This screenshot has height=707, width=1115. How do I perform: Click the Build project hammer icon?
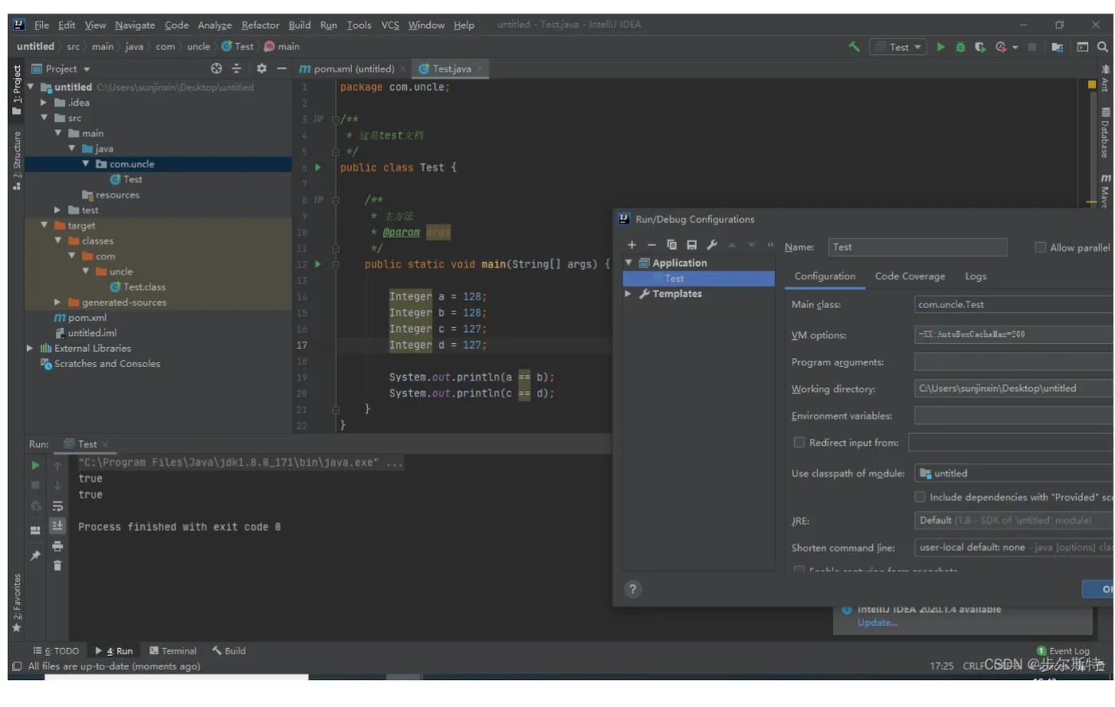pos(855,47)
